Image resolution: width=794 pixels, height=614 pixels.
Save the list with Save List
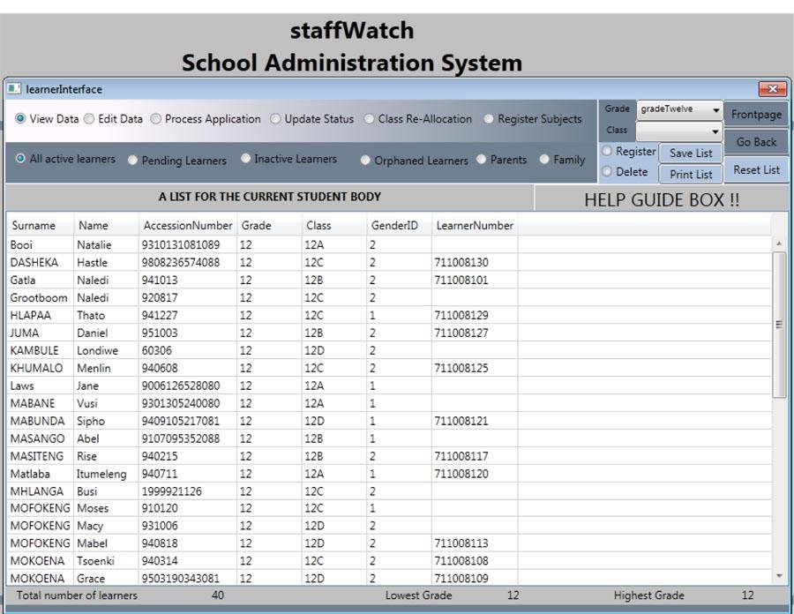point(692,153)
